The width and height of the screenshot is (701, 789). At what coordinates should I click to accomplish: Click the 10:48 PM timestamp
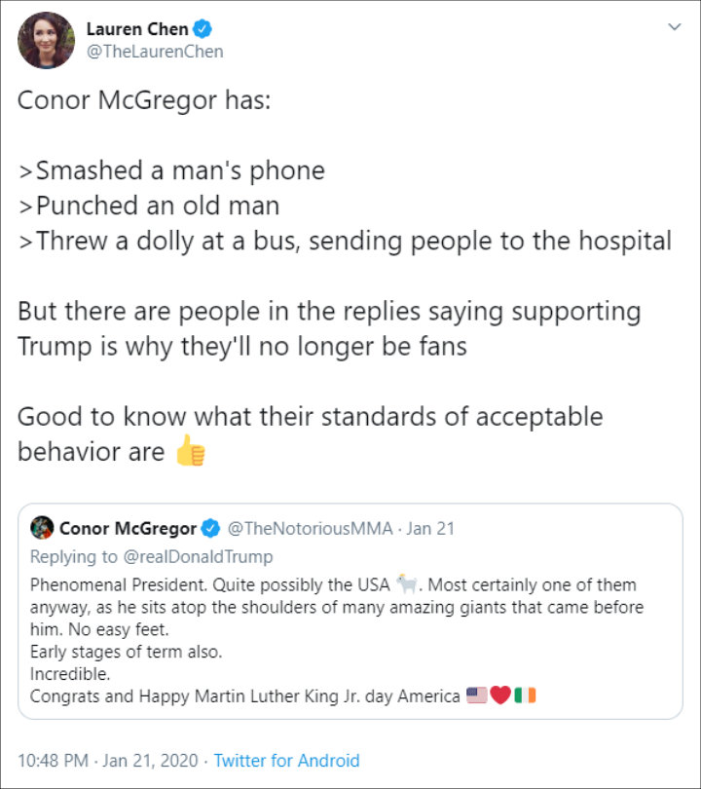coord(53,761)
